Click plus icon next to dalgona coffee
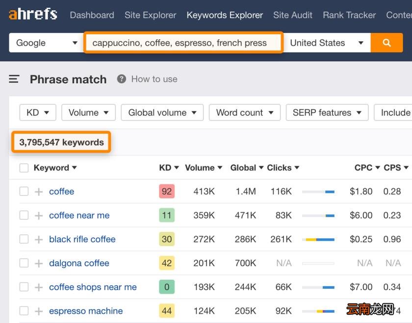This screenshot has height=323, width=412. (x=39, y=263)
